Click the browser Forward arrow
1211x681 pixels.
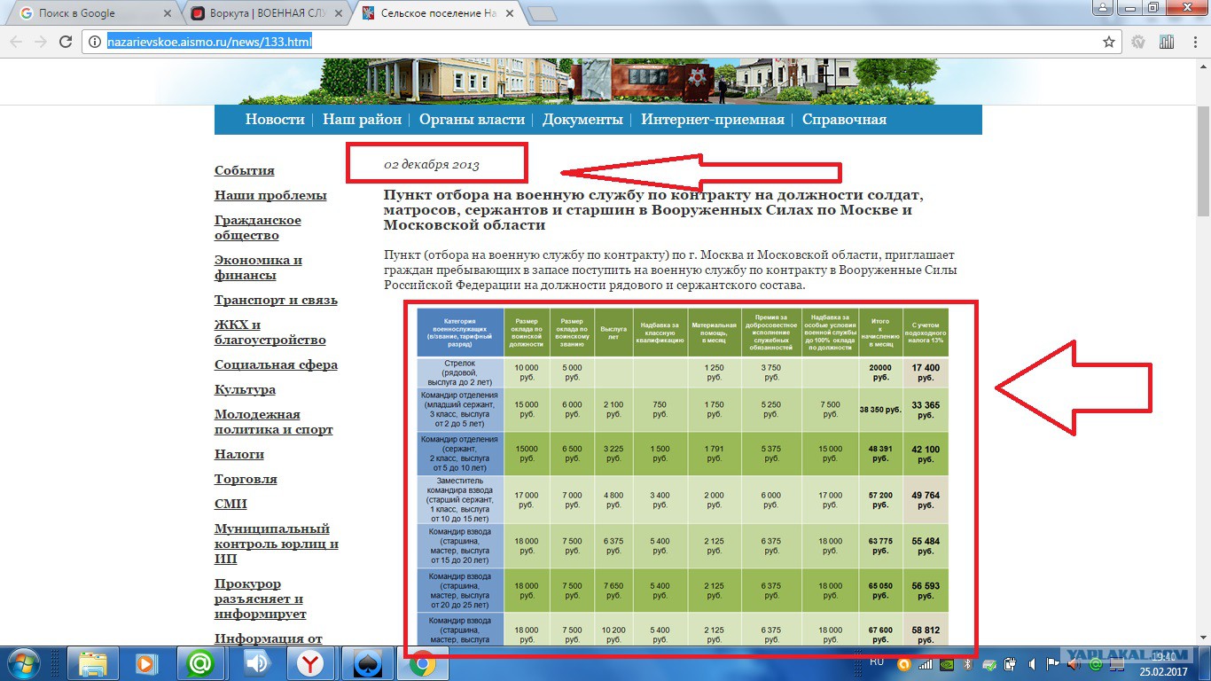point(41,42)
